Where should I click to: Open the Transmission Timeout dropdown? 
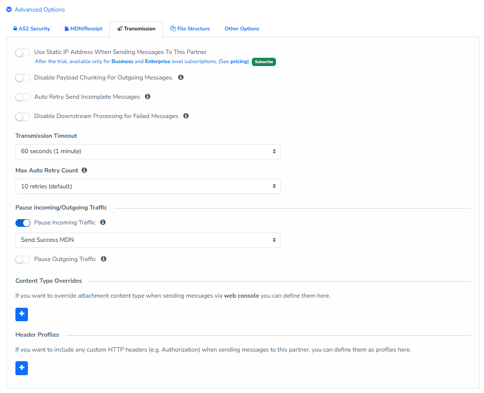point(148,152)
